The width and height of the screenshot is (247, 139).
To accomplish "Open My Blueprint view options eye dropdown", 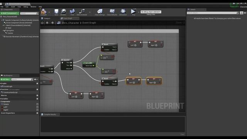I will 36,79.
